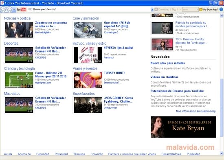Open the Desarrolladores footer link
This screenshot has height=160, width=224.
click(x=171, y=154)
